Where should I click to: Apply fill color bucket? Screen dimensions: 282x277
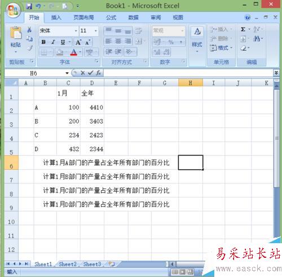click(x=60, y=52)
